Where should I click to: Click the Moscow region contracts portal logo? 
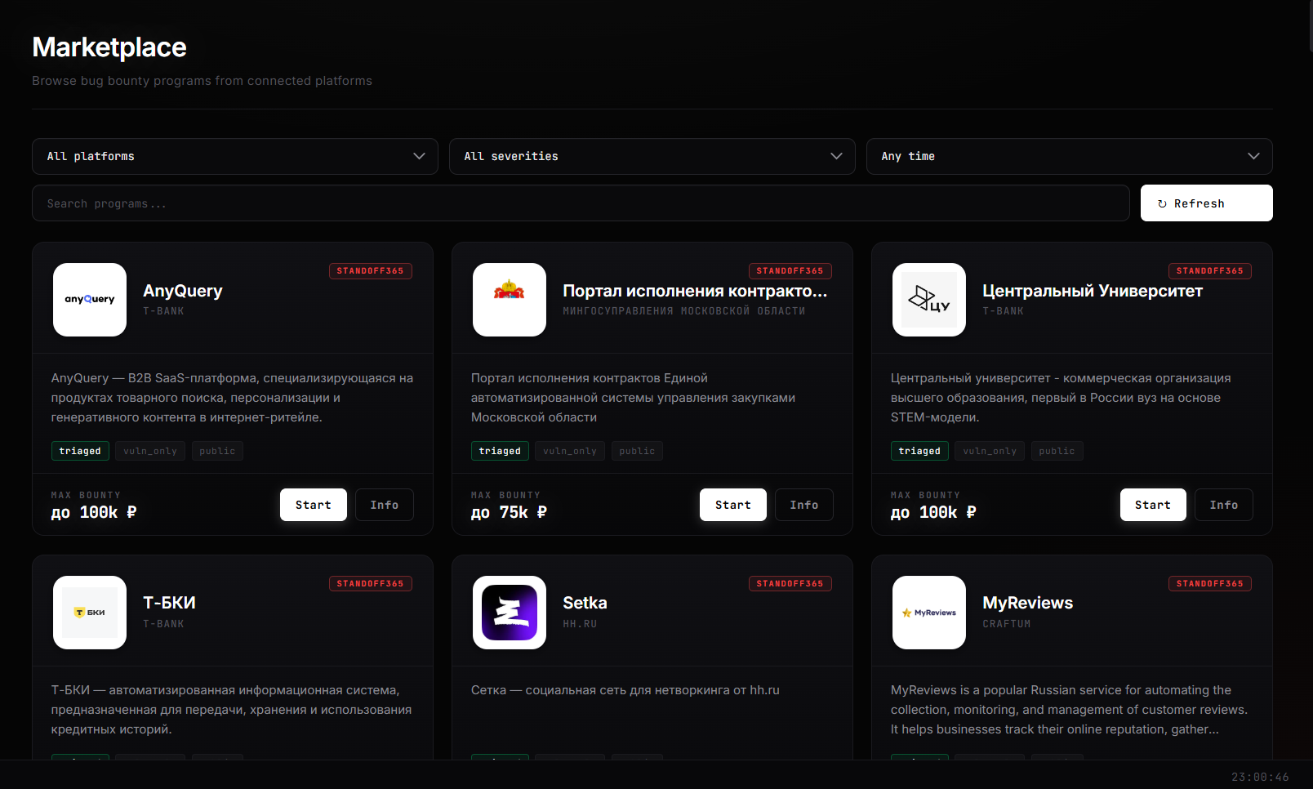[510, 300]
